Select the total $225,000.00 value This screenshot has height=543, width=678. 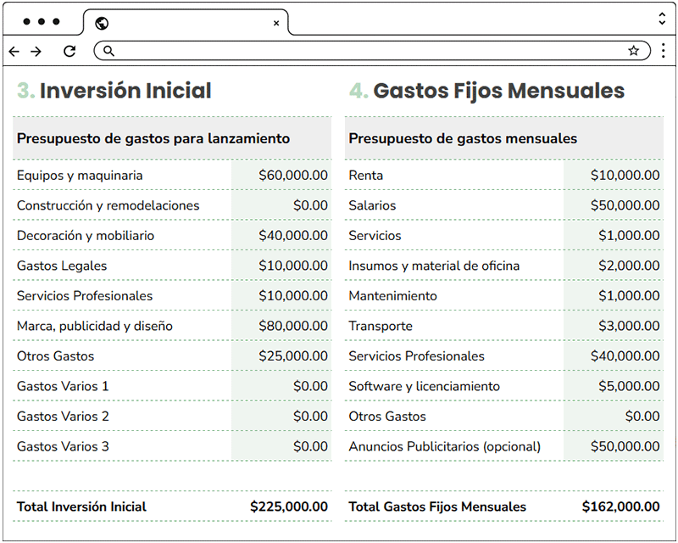[x=289, y=507]
